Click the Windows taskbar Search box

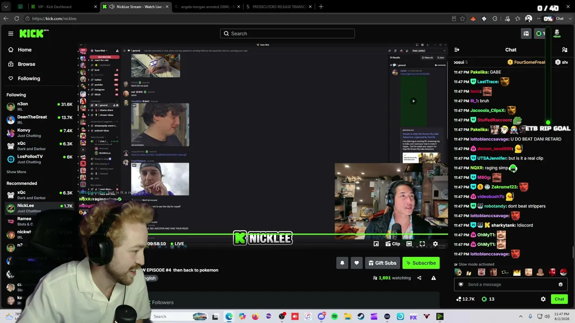point(179,317)
